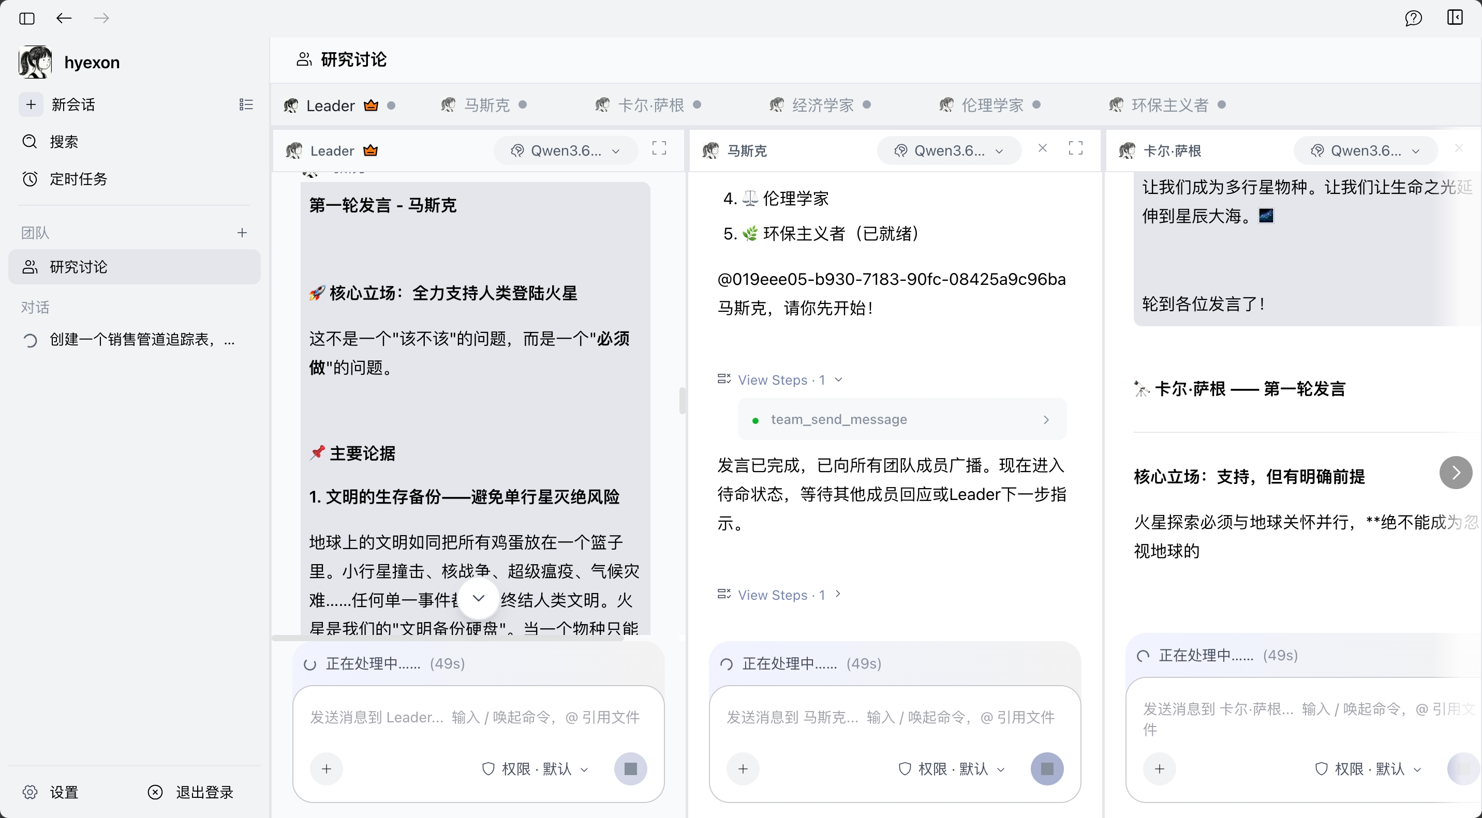
Task: Click the 马斯克 avatar in panel header
Action: [x=710, y=150]
